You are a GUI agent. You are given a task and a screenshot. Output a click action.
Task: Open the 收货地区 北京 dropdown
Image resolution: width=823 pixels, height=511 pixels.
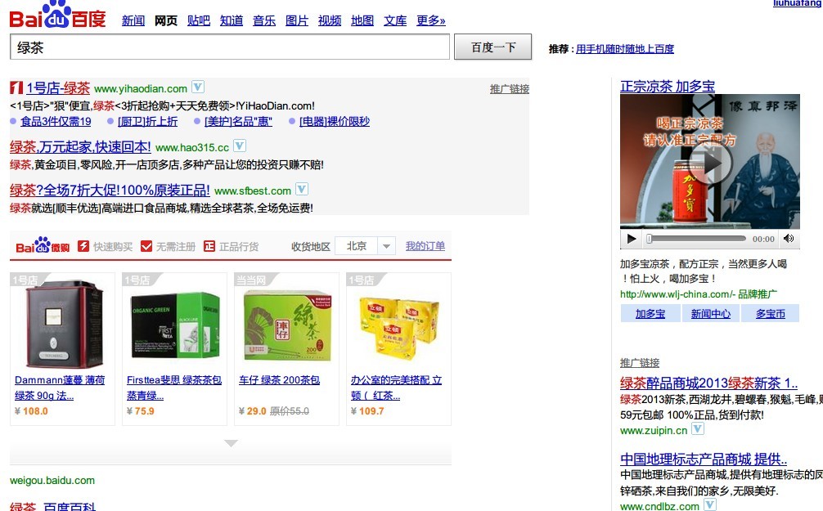coord(365,246)
